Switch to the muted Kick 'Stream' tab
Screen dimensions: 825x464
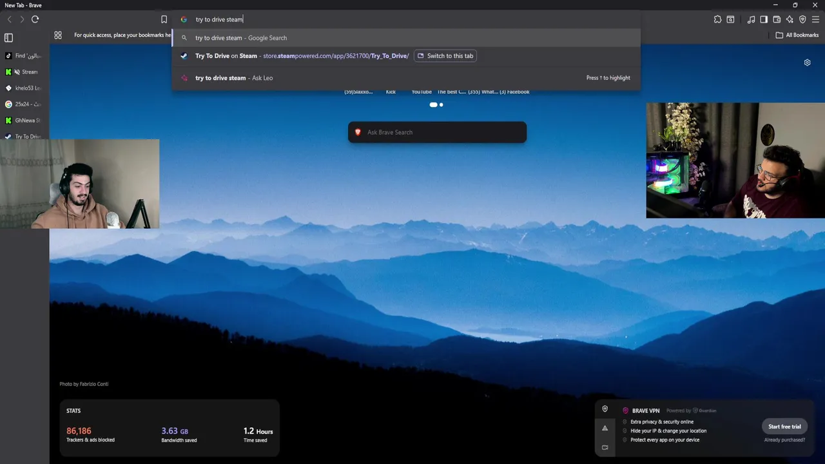[24, 72]
